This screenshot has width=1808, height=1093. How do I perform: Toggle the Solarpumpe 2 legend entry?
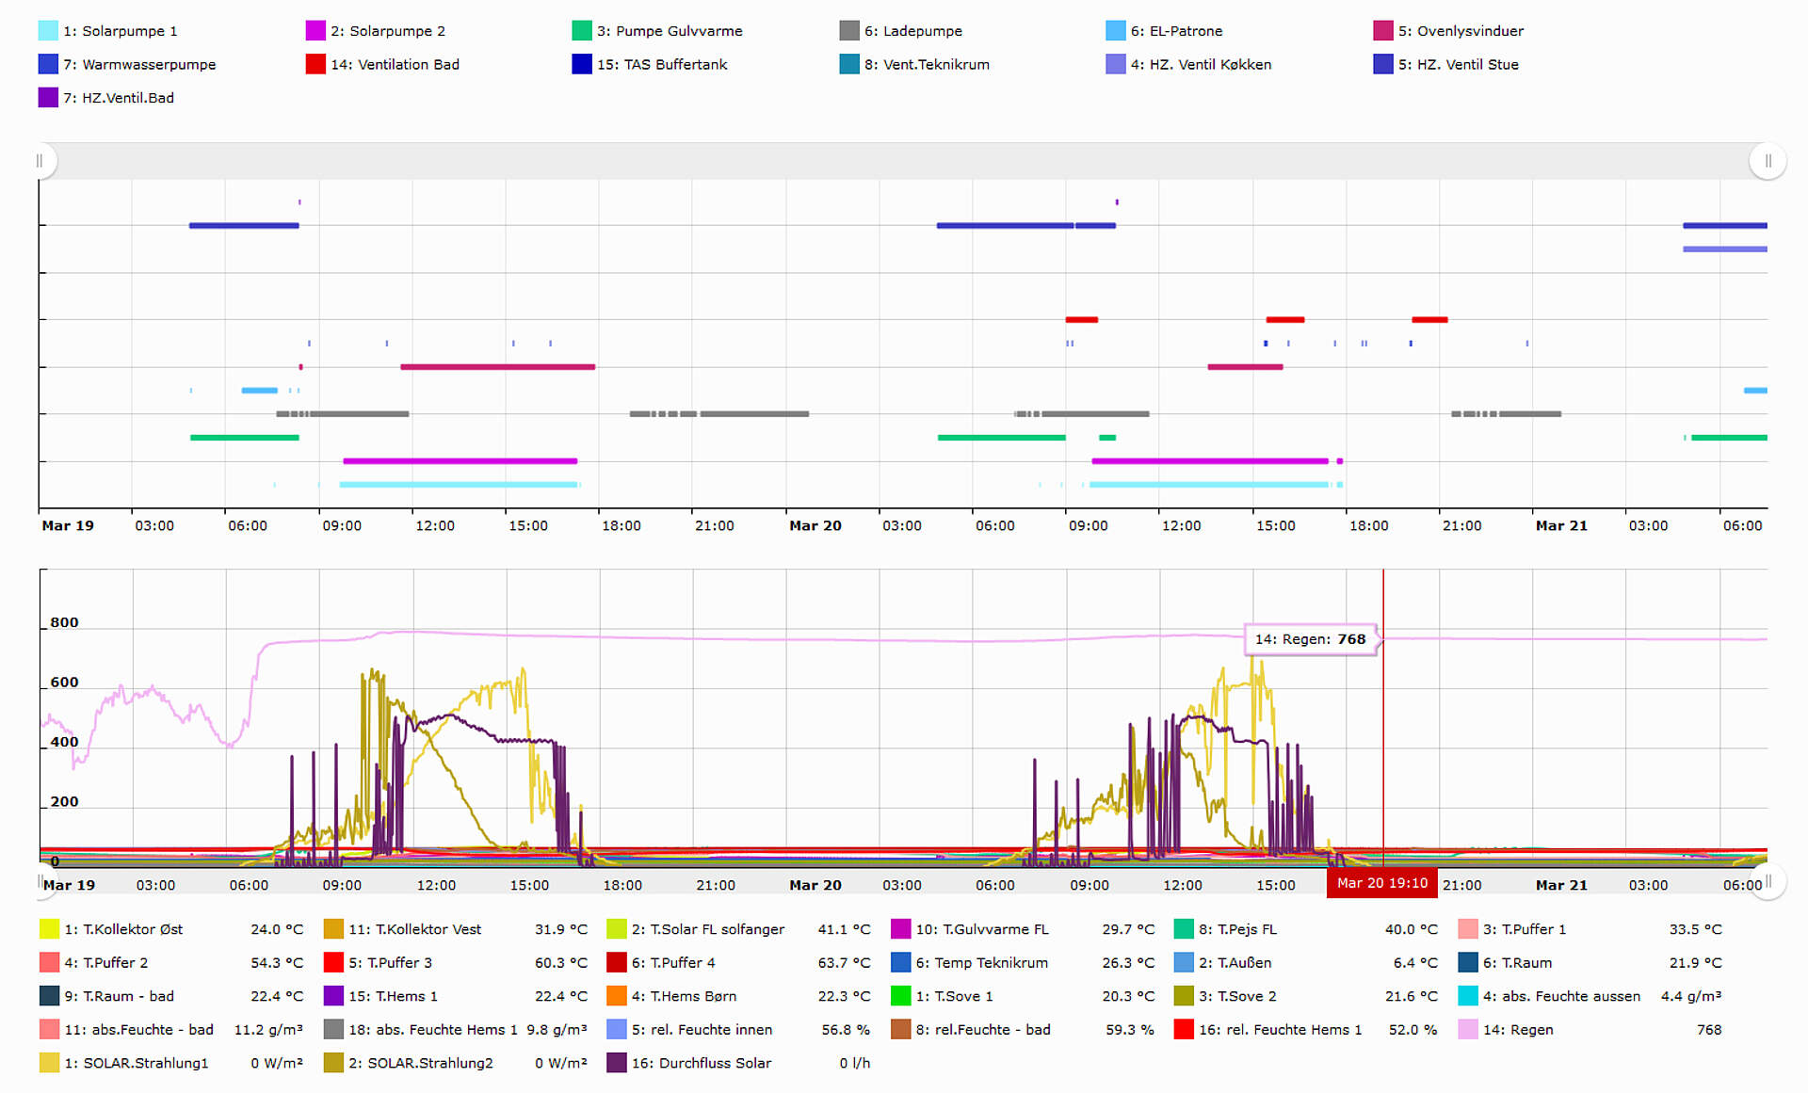(387, 31)
